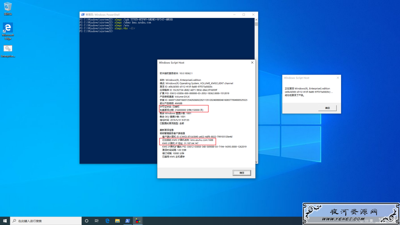Click the activating 'EnterpriseG edition' message line

pos(307,89)
